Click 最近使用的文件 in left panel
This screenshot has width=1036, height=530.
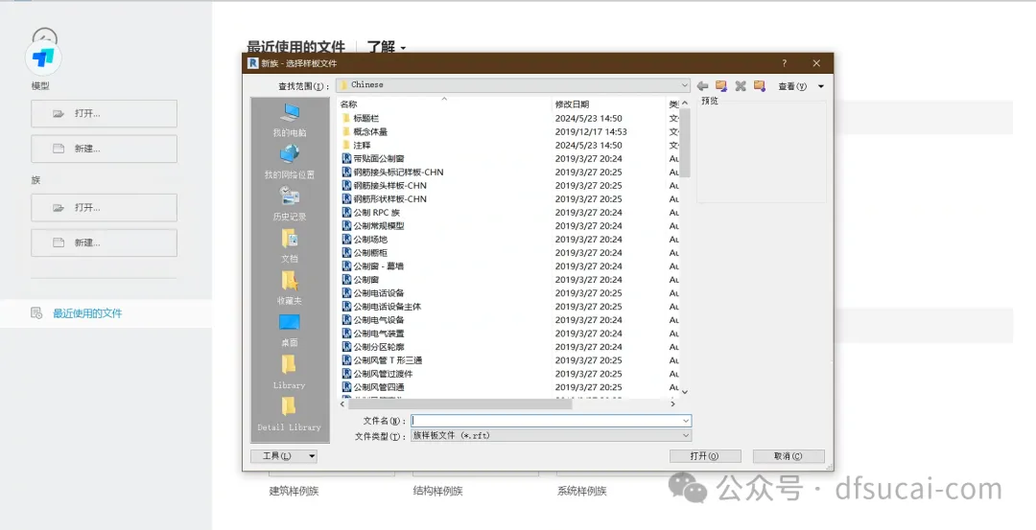tap(87, 313)
